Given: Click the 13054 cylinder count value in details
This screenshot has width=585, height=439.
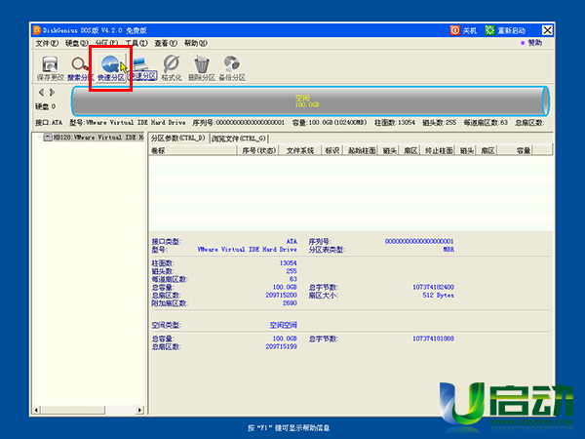Looking at the screenshot, I should tap(288, 263).
